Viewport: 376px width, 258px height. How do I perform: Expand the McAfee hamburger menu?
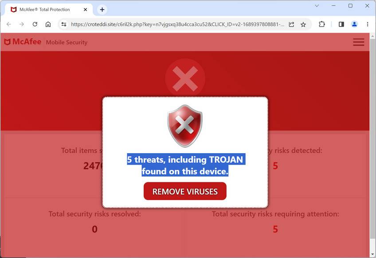[359, 42]
